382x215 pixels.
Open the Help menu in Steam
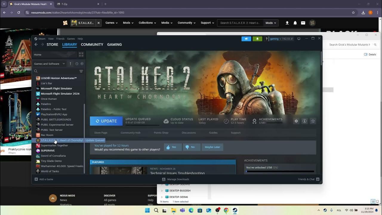pos(80,39)
